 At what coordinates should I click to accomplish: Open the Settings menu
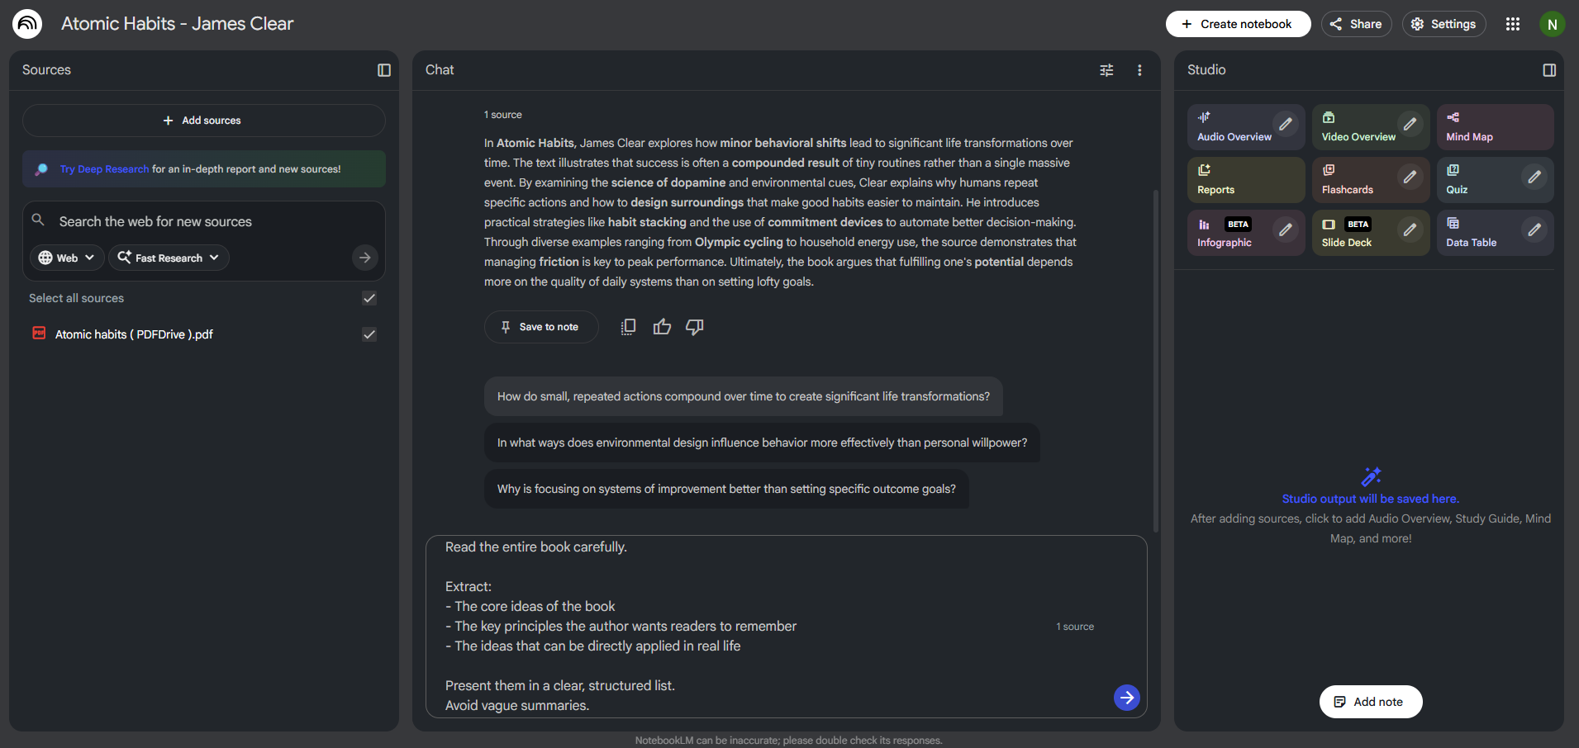click(x=1443, y=24)
